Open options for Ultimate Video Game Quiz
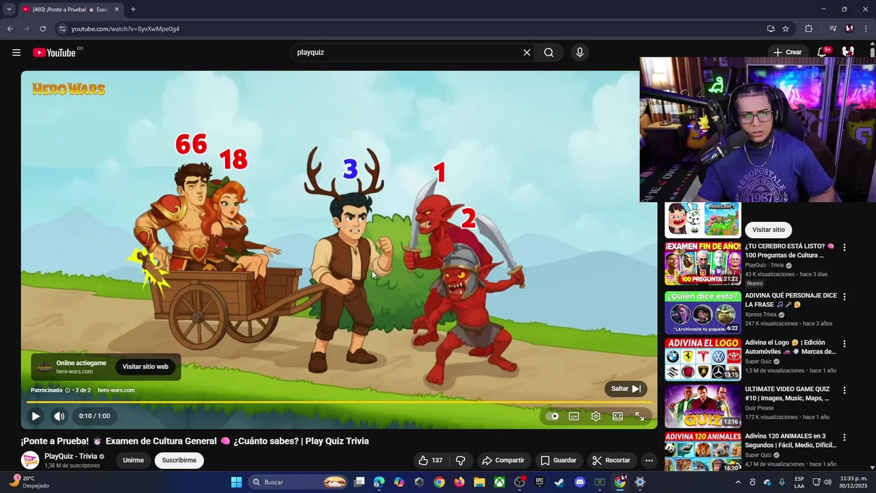The height and width of the screenshot is (493, 876). coord(845,390)
